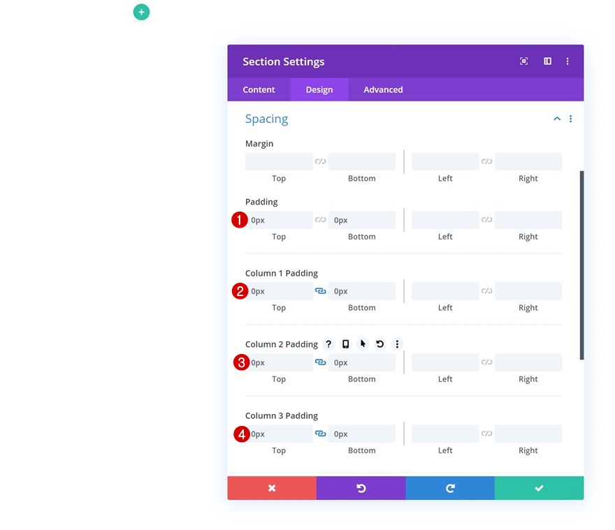Click the Padding Left input field
The width and height of the screenshot is (615, 530).
pyautogui.click(x=445, y=220)
